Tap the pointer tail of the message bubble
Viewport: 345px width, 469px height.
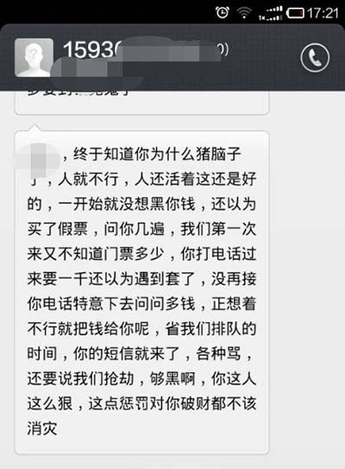coord(35,128)
